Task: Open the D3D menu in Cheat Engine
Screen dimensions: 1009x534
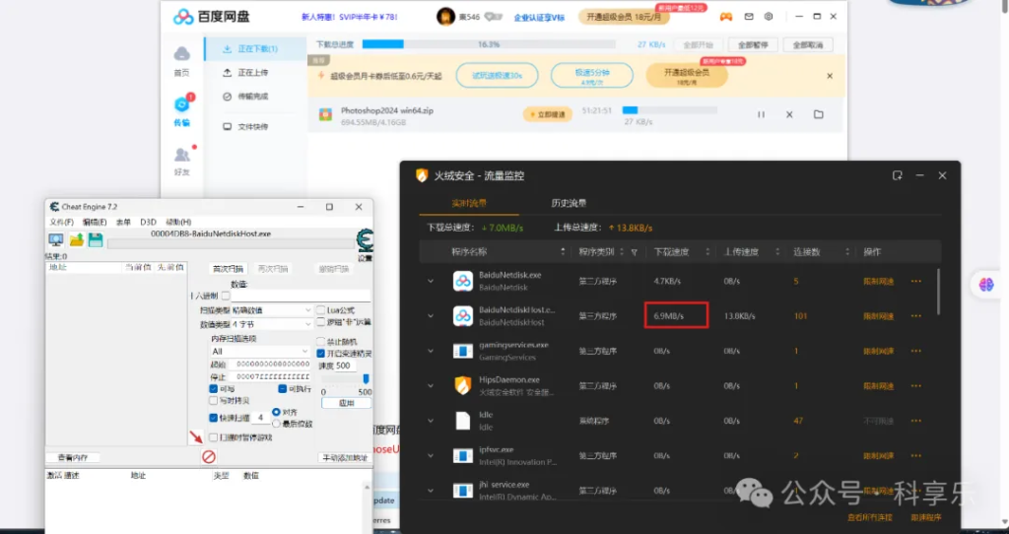Action: [148, 222]
